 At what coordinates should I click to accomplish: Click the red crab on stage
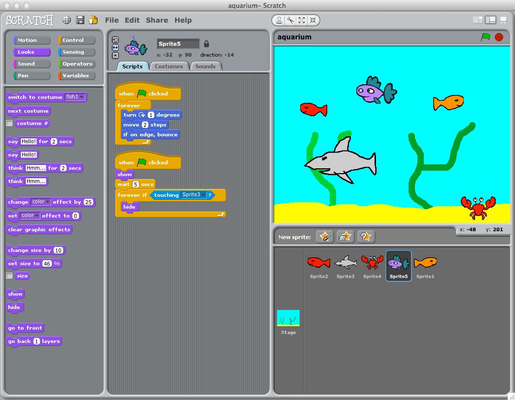[478, 208]
